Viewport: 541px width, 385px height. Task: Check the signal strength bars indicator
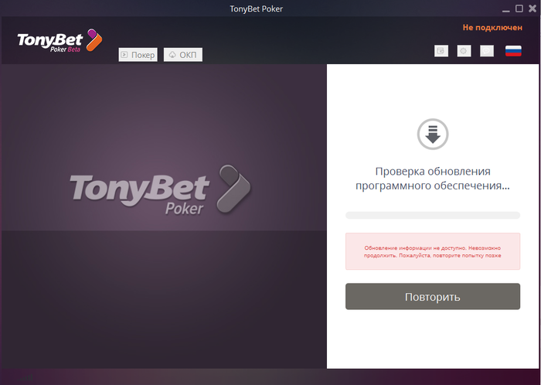(x=26, y=378)
